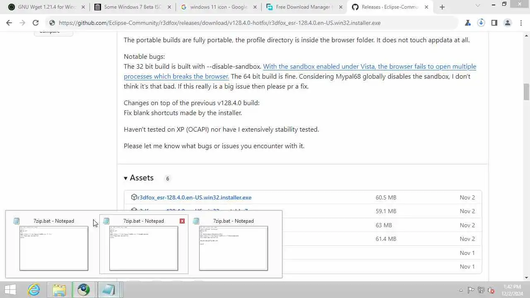Click the package icon beside win32.installer.exe
530x298 pixels.
tap(134, 197)
